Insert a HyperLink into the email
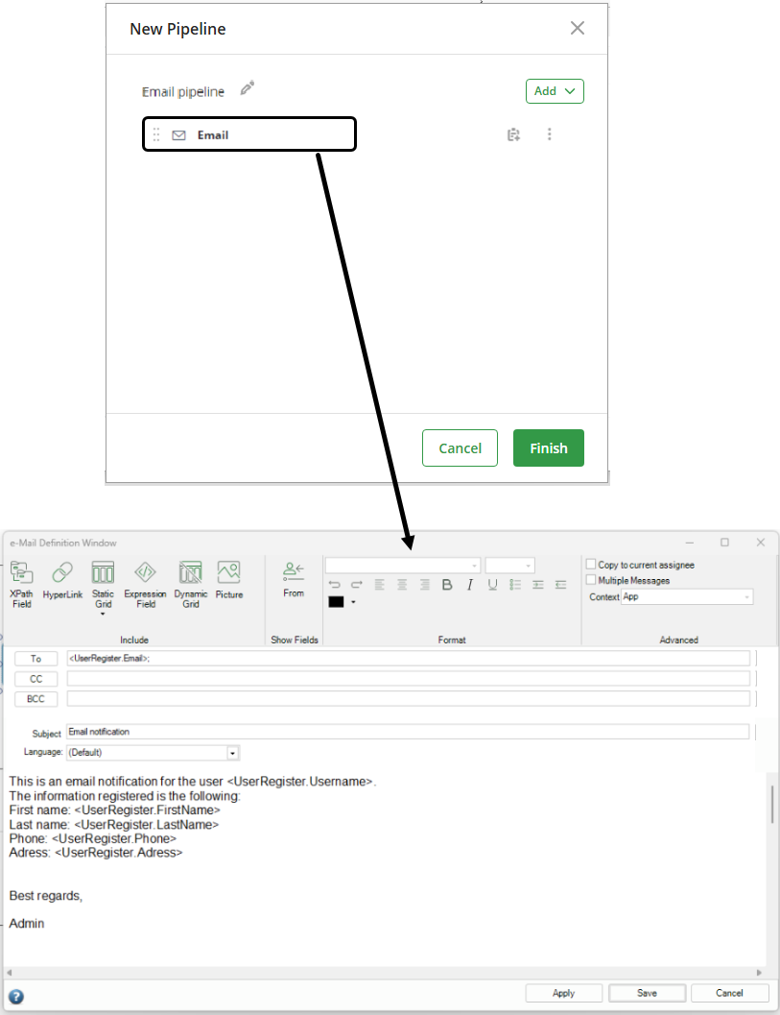Image resolution: width=780 pixels, height=1015 pixels. tap(62, 581)
